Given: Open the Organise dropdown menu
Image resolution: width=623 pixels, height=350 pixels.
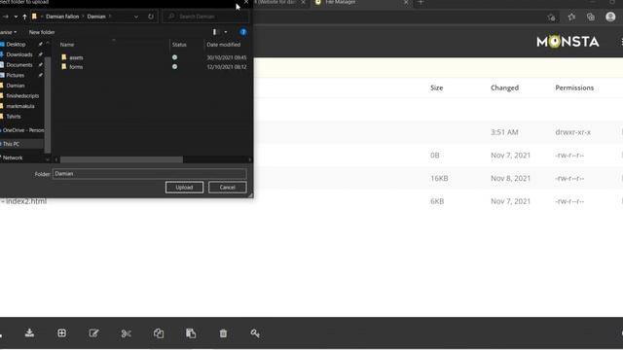Looking at the screenshot, I should pos(8,32).
